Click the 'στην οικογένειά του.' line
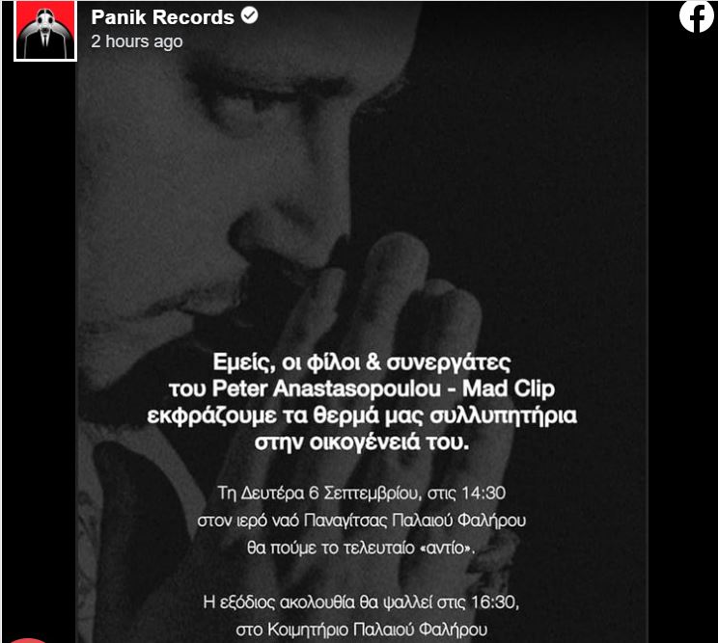Image resolution: width=718 pixels, height=643 pixels. point(362,442)
